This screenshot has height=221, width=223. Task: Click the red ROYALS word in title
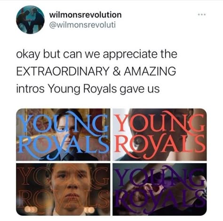(x=159, y=146)
